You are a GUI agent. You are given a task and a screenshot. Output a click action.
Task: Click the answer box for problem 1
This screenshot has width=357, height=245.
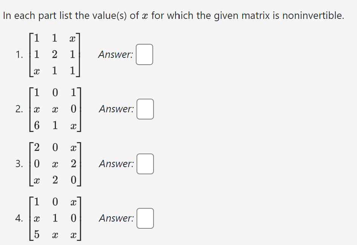(144, 54)
